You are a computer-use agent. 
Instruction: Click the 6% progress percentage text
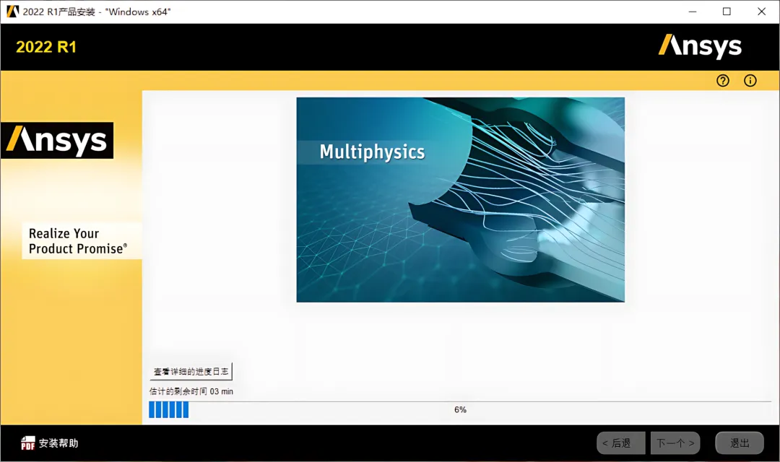(460, 410)
